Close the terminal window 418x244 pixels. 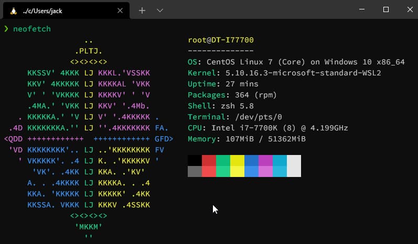coord(410,9)
